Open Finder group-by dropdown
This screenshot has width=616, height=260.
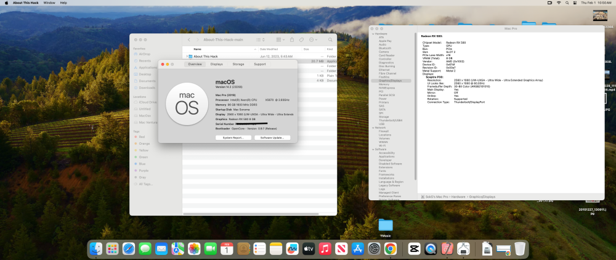click(280, 39)
